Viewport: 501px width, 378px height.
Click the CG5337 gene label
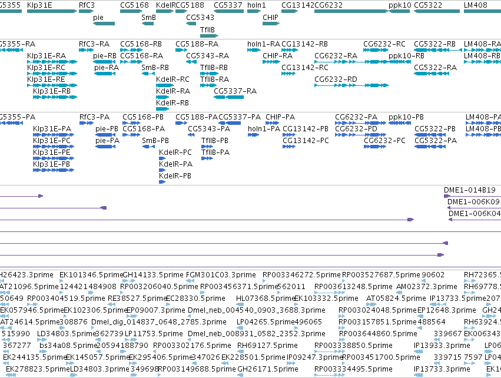click(x=228, y=5)
